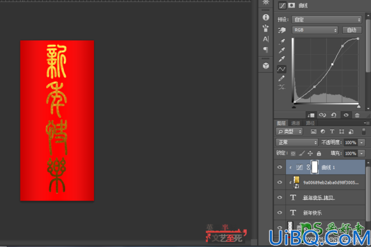Hide the 新年快乐 拷贝 text layer
This screenshot has height=247, width=371.
pyautogui.click(x=280, y=197)
